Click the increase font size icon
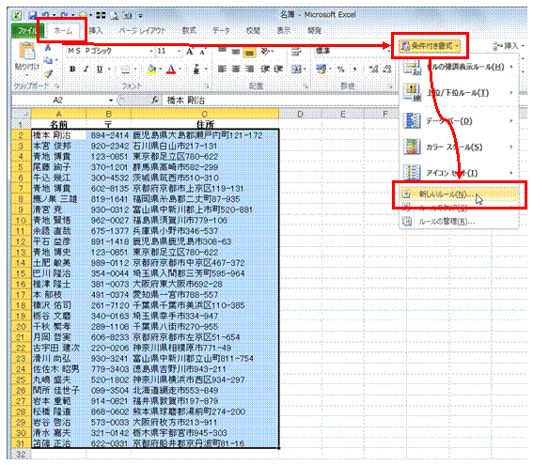 click(190, 52)
